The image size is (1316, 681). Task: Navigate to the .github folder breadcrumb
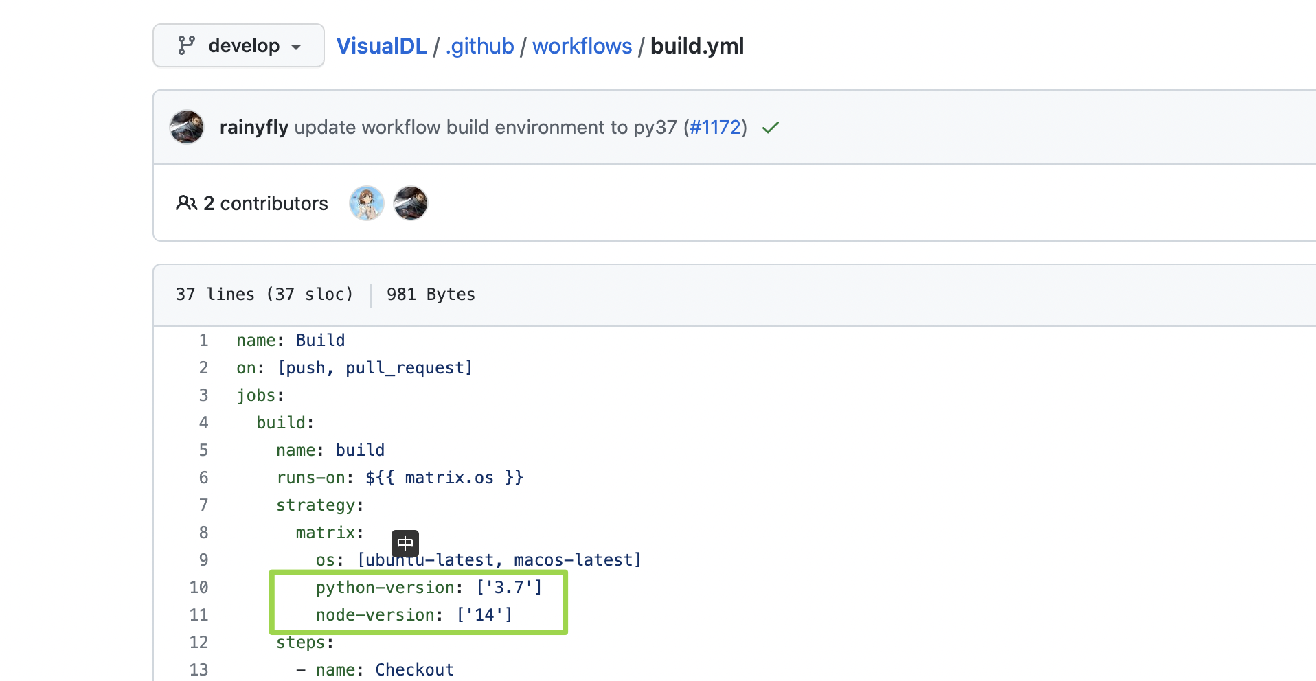click(x=479, y=46)
